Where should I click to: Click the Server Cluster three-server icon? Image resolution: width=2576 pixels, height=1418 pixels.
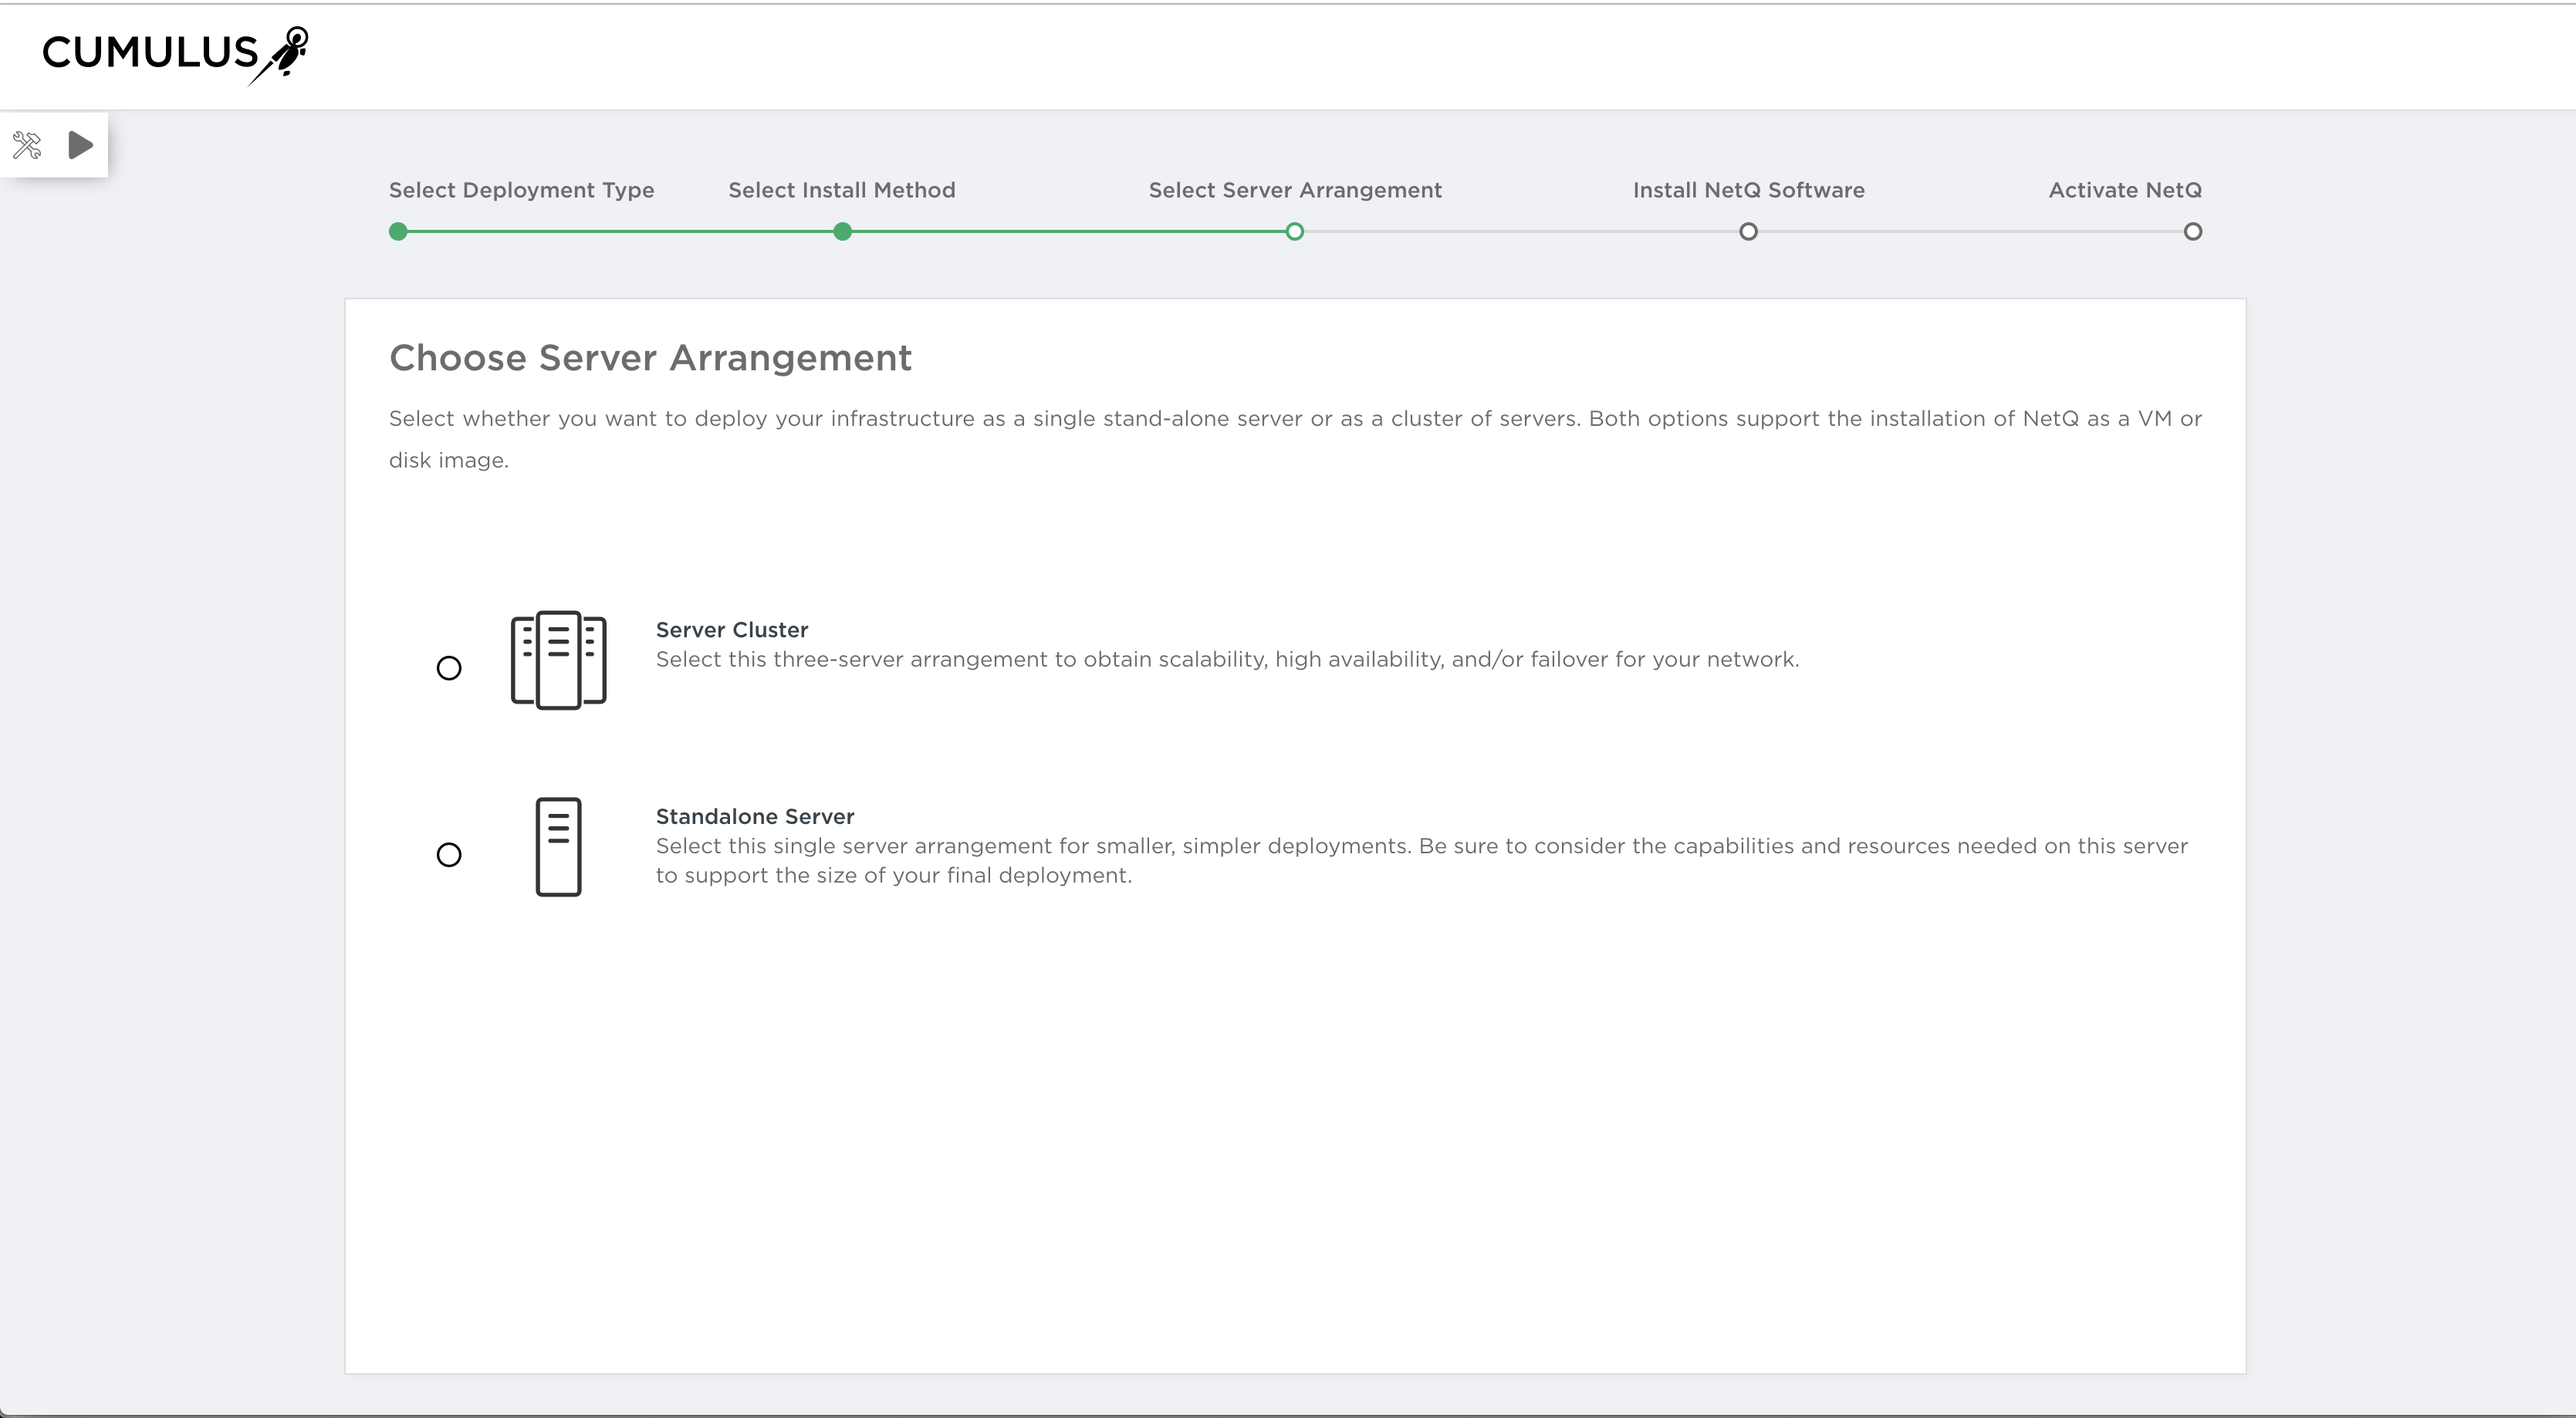[559, 660]
